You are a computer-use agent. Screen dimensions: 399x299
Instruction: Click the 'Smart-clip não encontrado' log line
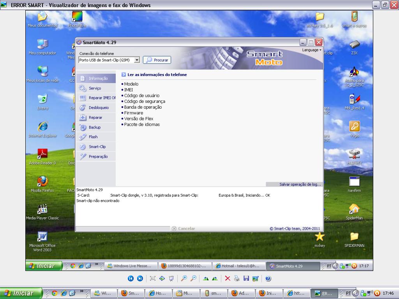coord(98,201)
